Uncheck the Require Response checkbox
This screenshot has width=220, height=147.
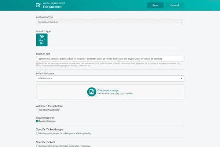click(37, 121)
